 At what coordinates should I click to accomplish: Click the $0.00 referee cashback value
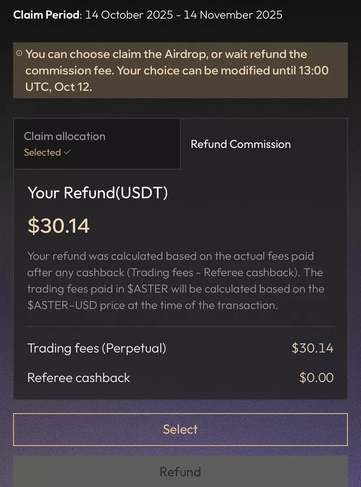[x=316, y=378]
